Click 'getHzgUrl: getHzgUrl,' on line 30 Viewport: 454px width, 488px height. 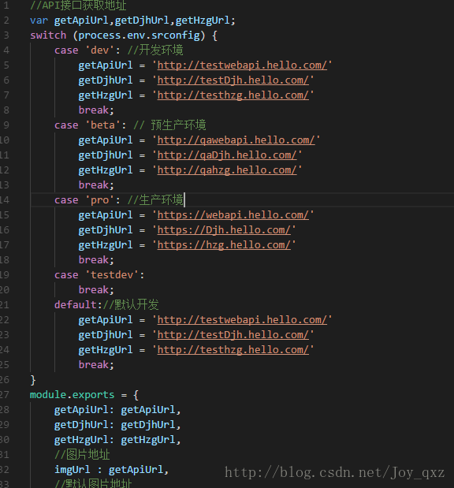pyautogui.click(x=117, y=440)
